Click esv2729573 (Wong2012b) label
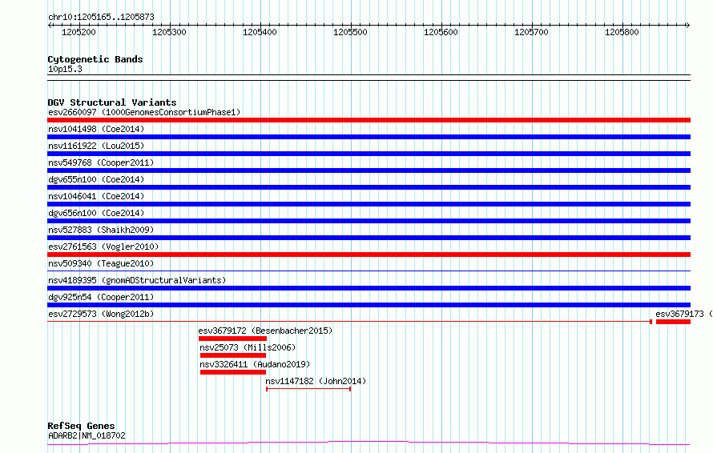Screen dimensions: 713x453 pyautogui.click(x=101, y=314)
